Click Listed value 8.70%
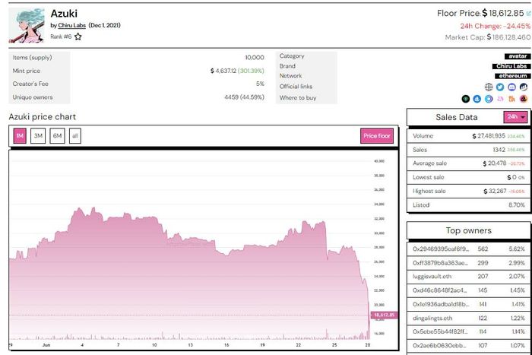532x355 pixels. point(516,205)
